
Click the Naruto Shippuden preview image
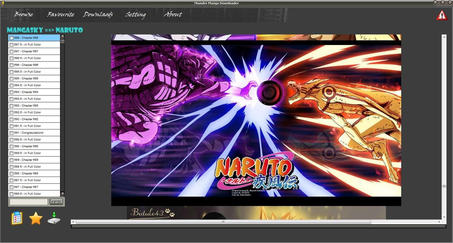click(x=256, y=120)
